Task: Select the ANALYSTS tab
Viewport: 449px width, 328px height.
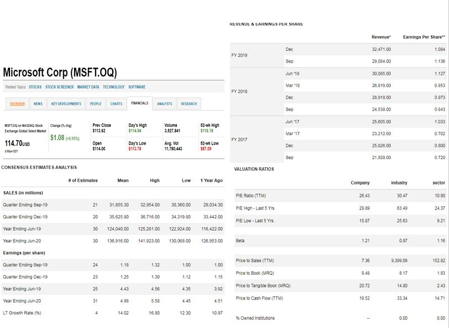Action: click(x=165, y=103)
